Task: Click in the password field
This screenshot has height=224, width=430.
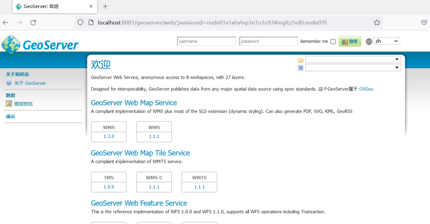Action: point(268,41)
